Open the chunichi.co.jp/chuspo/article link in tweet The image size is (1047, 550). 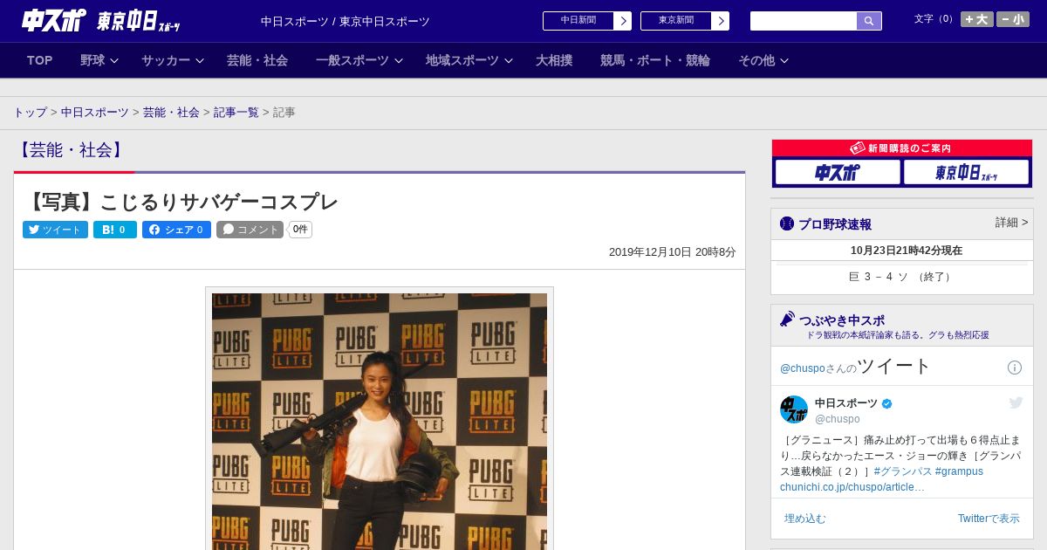(x=852, y=487)
